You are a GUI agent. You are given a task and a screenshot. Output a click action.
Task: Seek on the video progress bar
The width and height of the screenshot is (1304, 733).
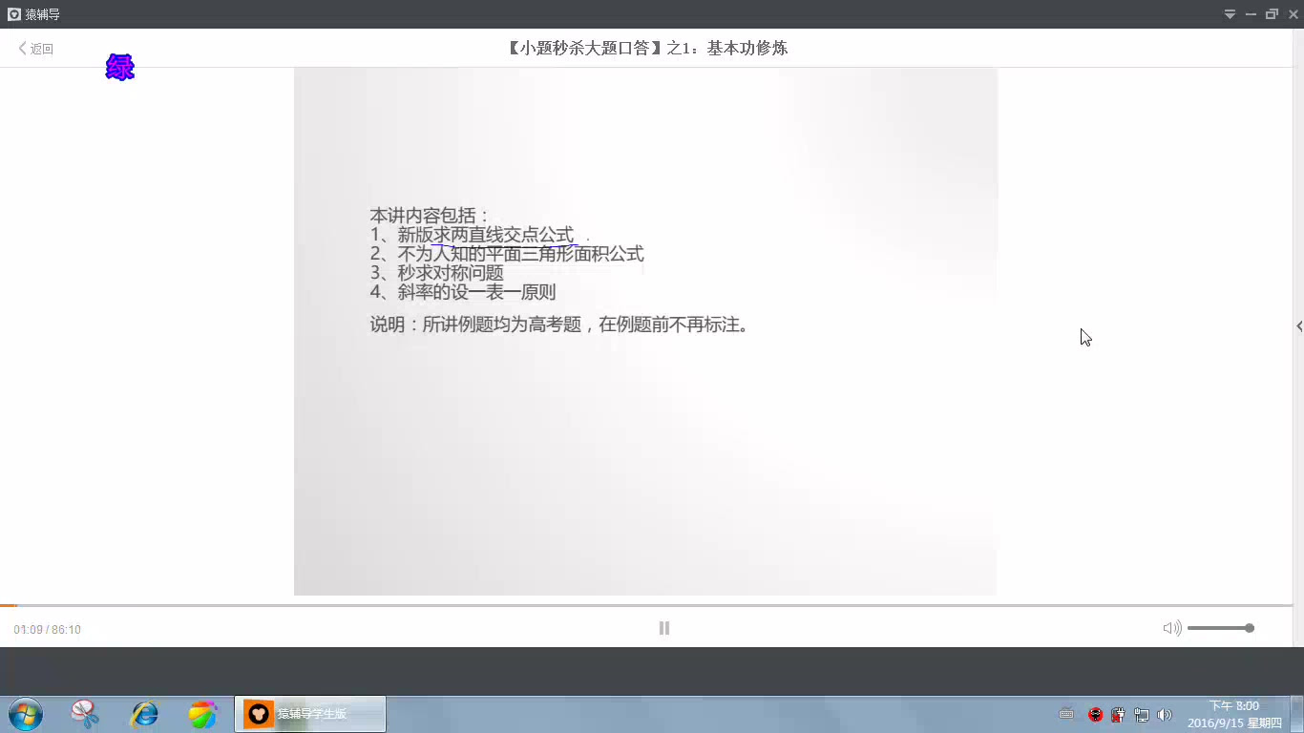(646, 605)
